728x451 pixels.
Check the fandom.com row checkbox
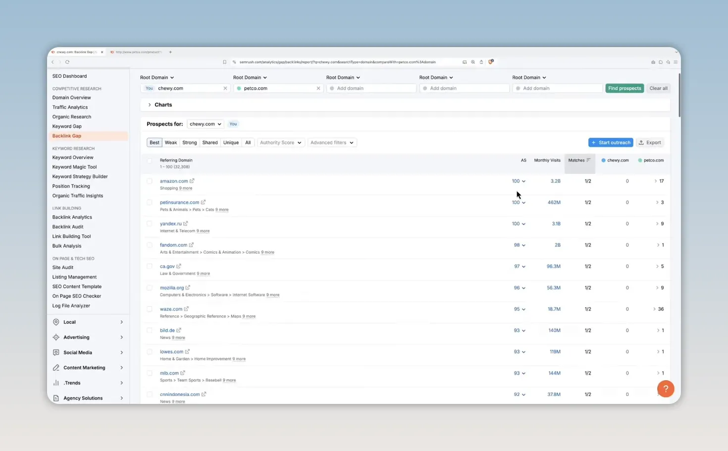pos(150,245)
